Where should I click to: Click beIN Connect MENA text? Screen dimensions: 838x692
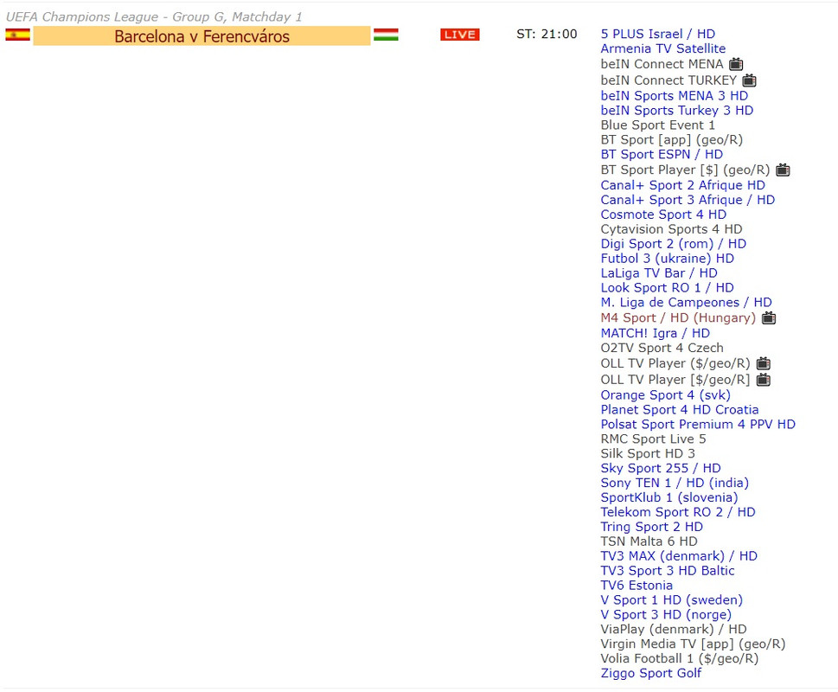(662, 64)
